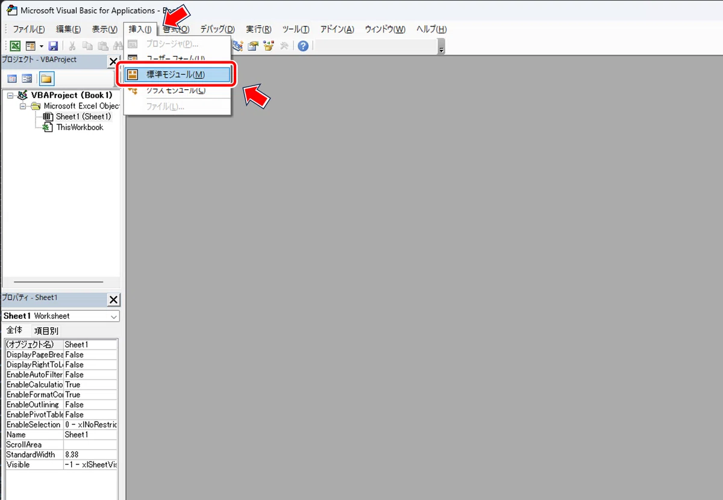Click the View Microsoft Excel toolbar icon
Viewport: 723px width, 500px height.
coord(15,46)
